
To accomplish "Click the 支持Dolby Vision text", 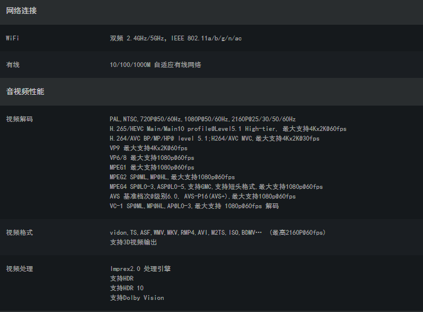I will 137,298.
